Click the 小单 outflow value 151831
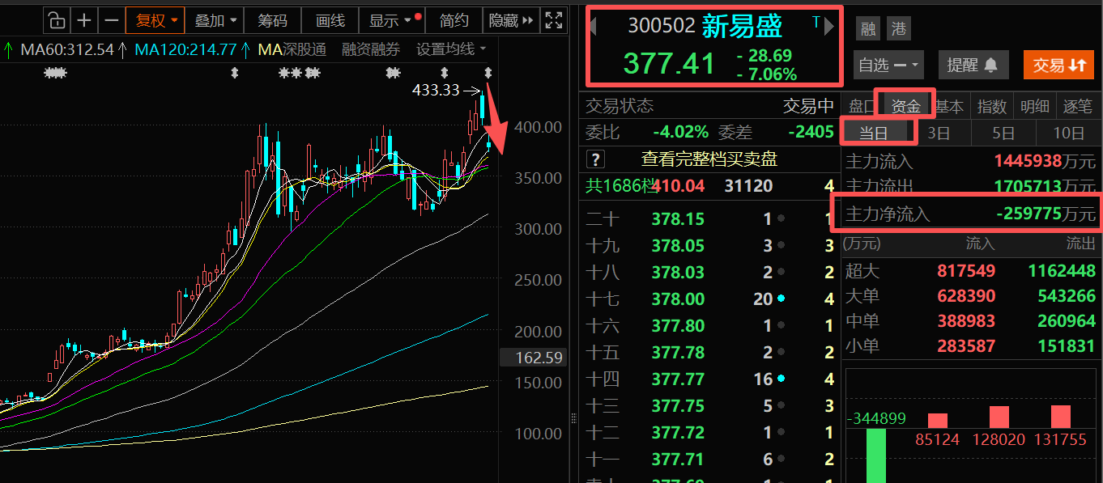 point(1066,346)
